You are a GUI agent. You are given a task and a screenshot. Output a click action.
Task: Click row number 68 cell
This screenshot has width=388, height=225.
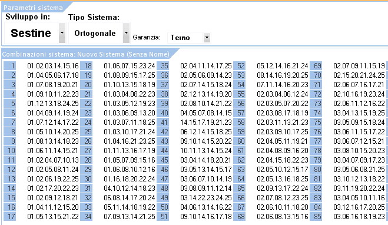[239, 217]
